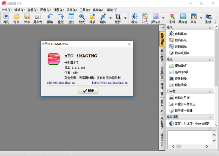Open 亮度、对比度、Gamma调整
Screen dimensions: 219x156
pyautogui.click(x=189, y=124)
